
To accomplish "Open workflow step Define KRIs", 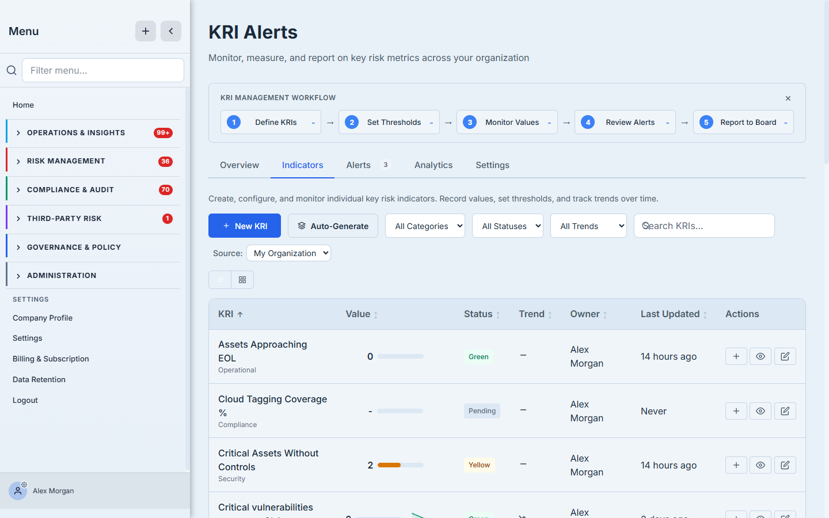I will coord(271,122).
